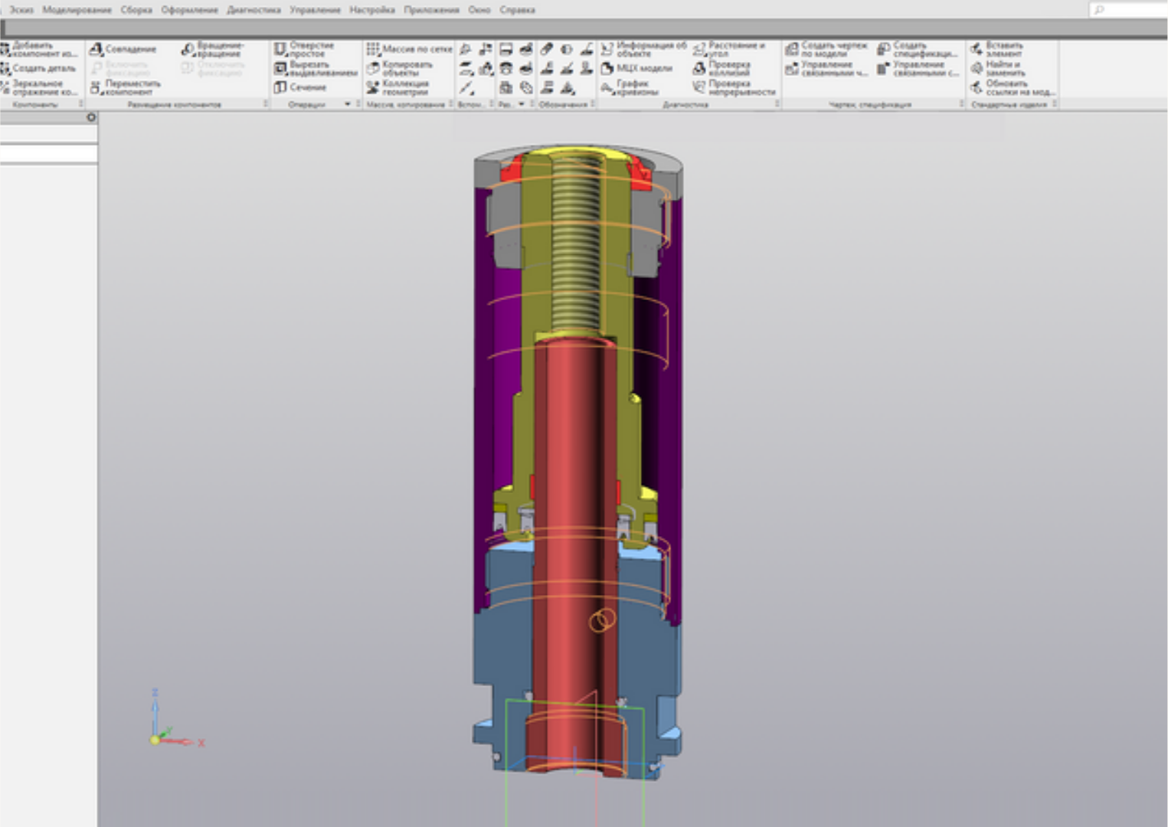Expand the Операции group dropdown arrow
Screen dimensions: 1168x827
point(348,104)
